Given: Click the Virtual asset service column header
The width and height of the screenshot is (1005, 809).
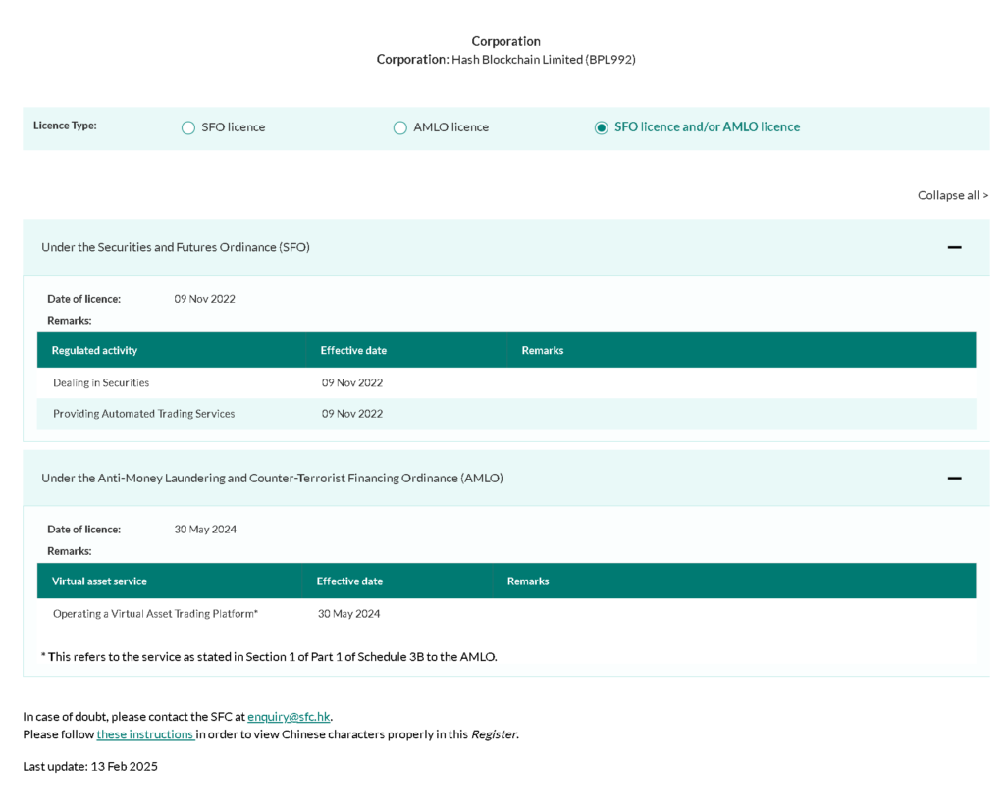Looking at the screenshot, I should click(99, 581).
